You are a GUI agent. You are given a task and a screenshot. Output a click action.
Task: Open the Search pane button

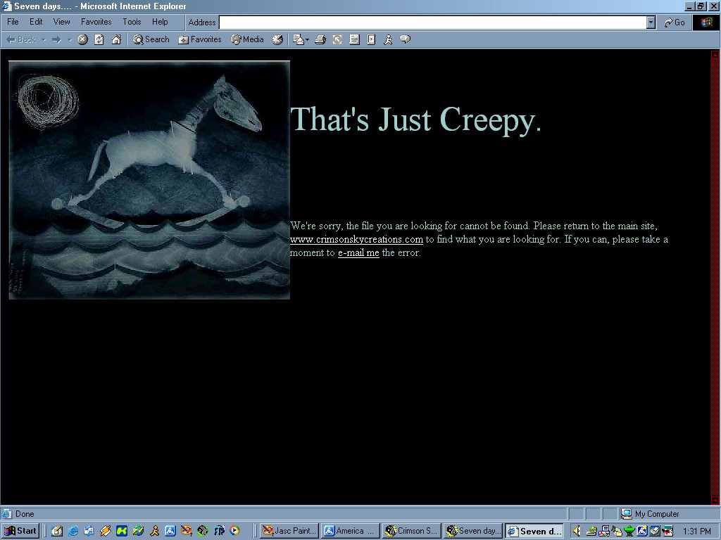(151, 39)
